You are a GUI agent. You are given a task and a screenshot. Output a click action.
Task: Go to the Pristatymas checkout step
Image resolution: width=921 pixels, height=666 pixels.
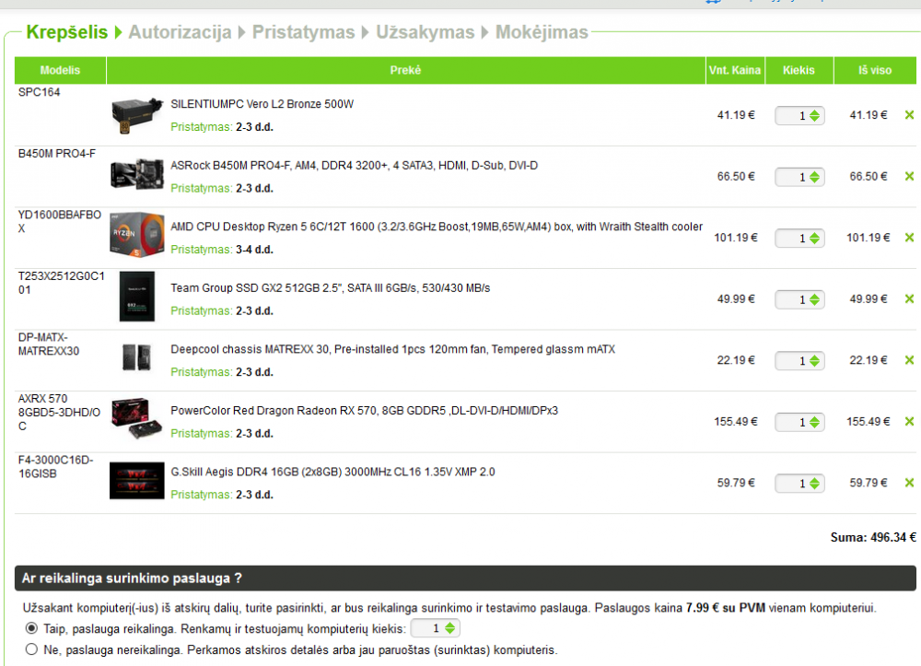303,31
